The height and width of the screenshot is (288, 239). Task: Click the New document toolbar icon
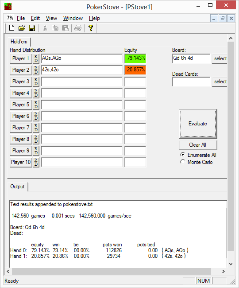(x=12, y=28)
